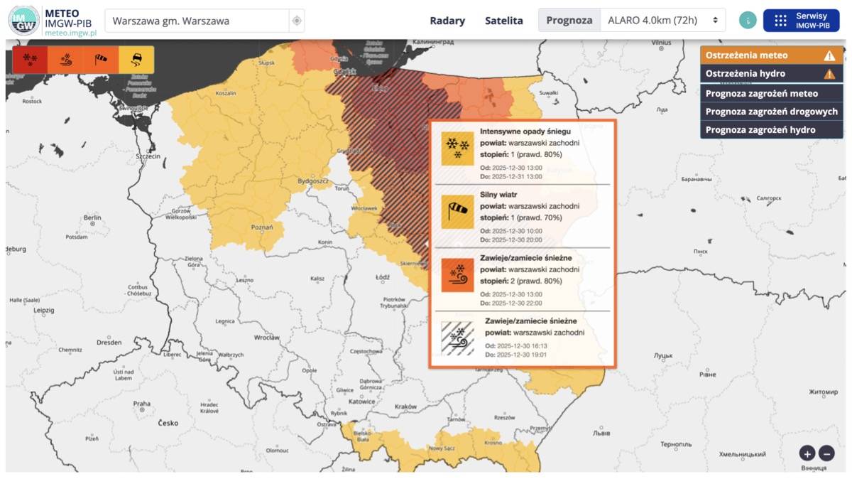Click the Warszawa location search field
This screenshot has width=852, height=479.
tap(197, 21)
